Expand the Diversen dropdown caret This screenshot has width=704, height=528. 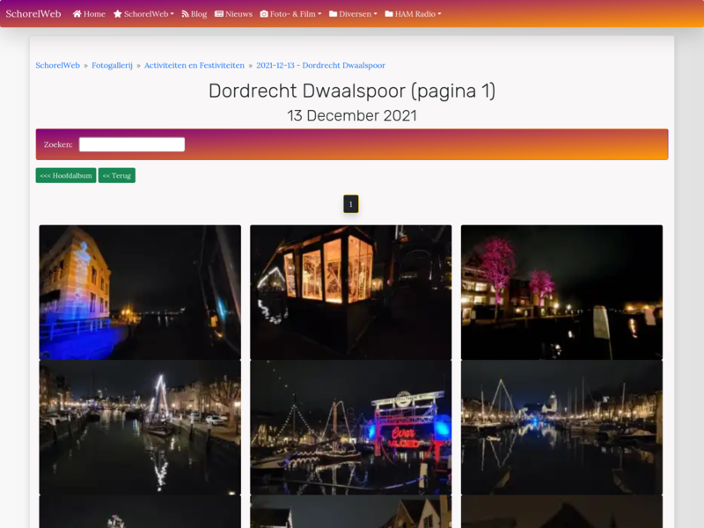376,14
